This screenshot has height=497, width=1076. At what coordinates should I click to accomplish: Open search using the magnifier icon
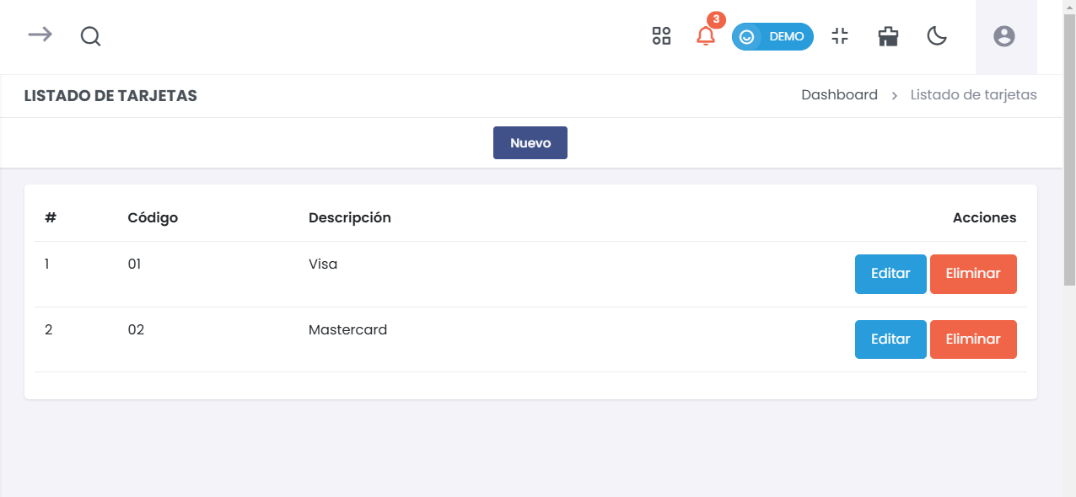point(90,36)
